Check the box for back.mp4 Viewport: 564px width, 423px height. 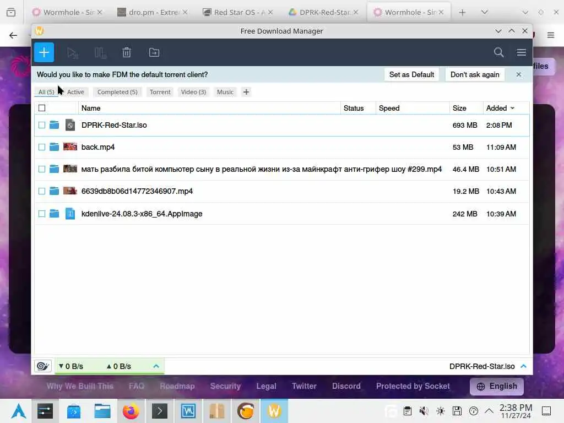pos(42,147)
